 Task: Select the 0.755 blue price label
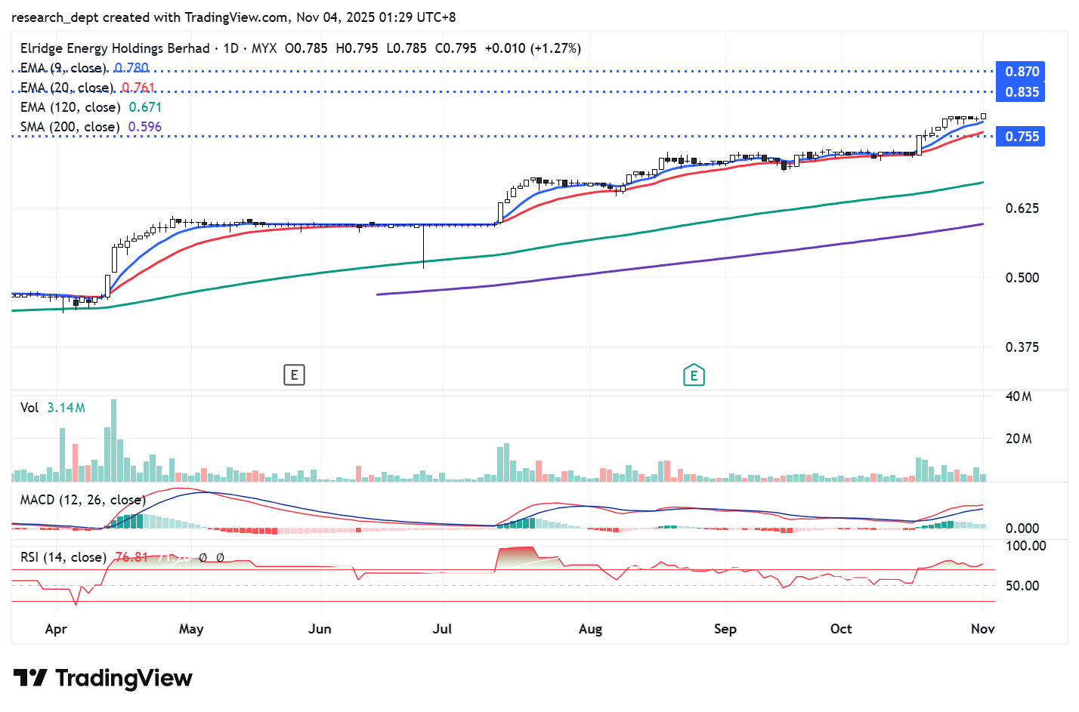click(x=1020, y=137)
